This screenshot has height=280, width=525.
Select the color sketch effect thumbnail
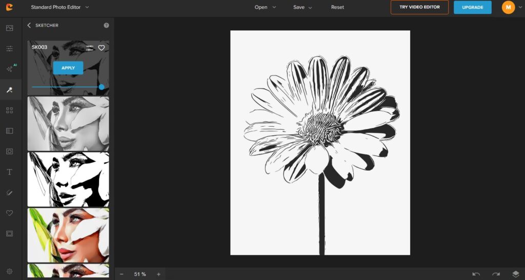(x=68, y=235)
